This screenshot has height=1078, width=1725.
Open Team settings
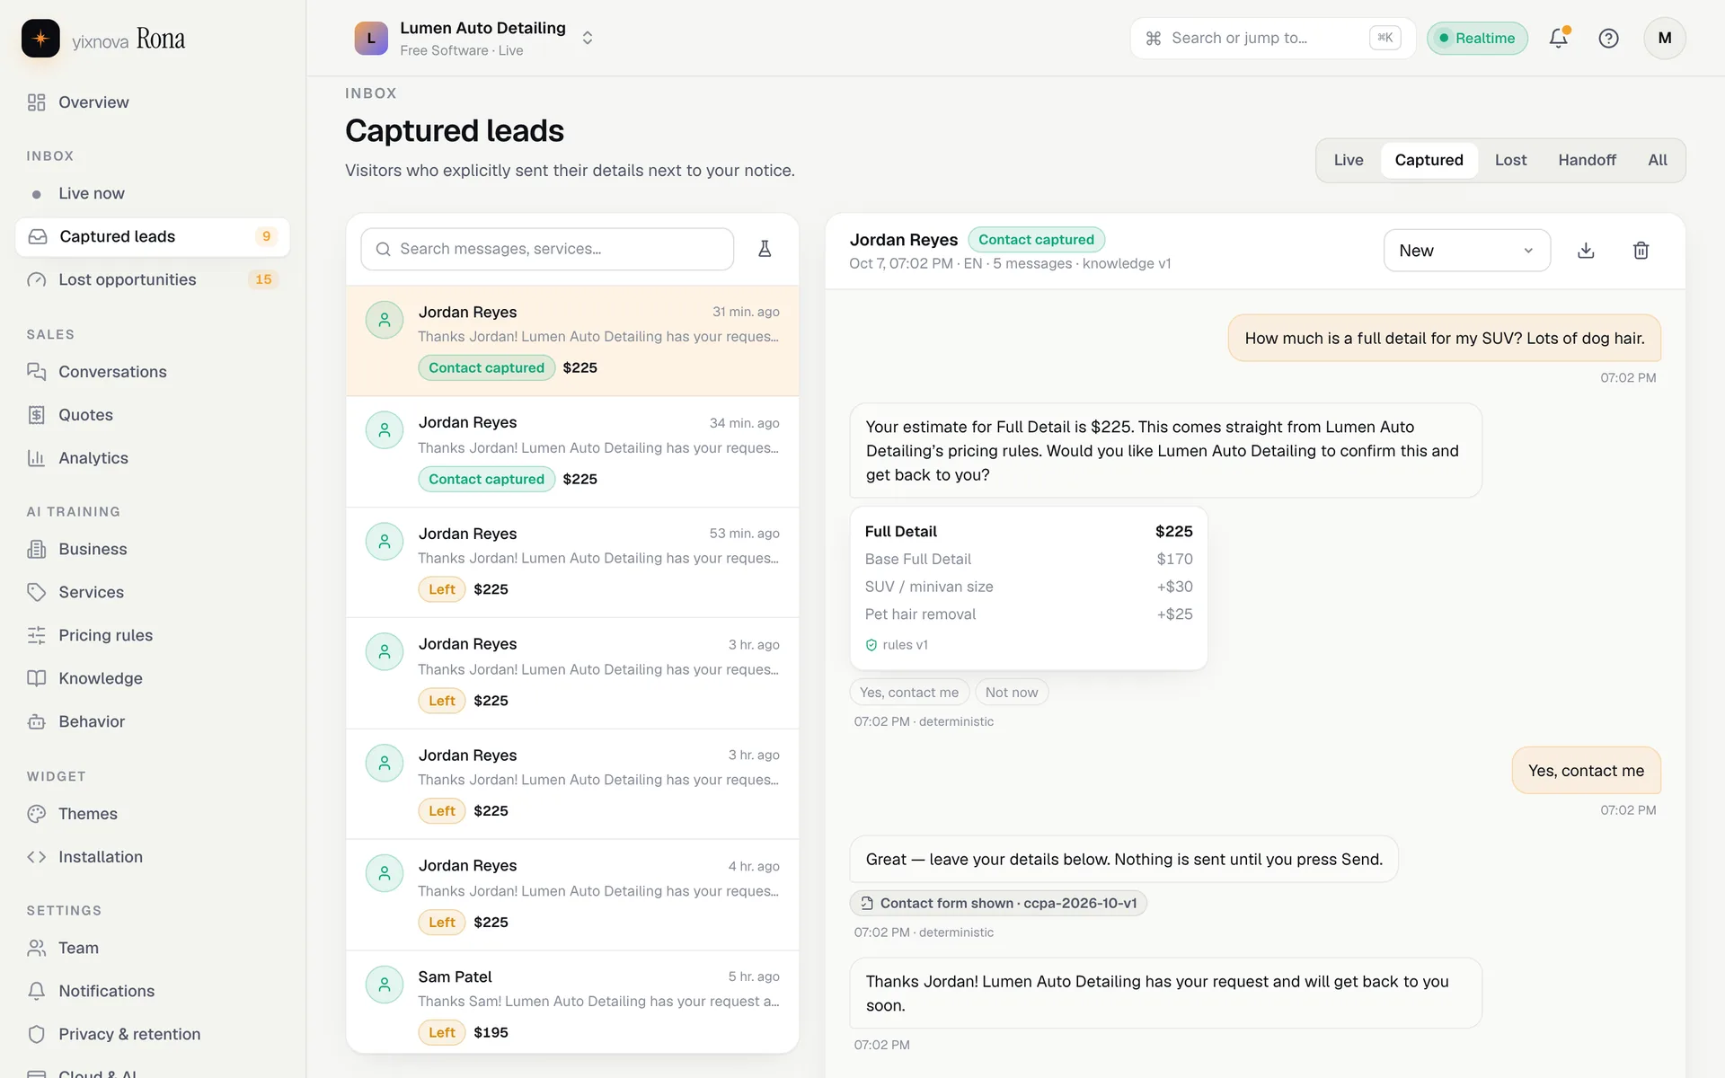pyautogui.click(x=153, y=948)
